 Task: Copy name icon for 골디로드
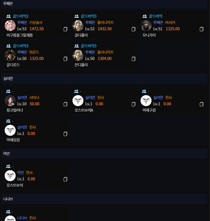(x=65, y=59)
